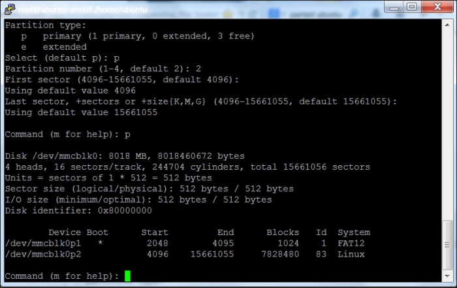Screen dimensions: 457x288
Task: Click the 'Using default value 15661055' line
Action: [81, 112]
